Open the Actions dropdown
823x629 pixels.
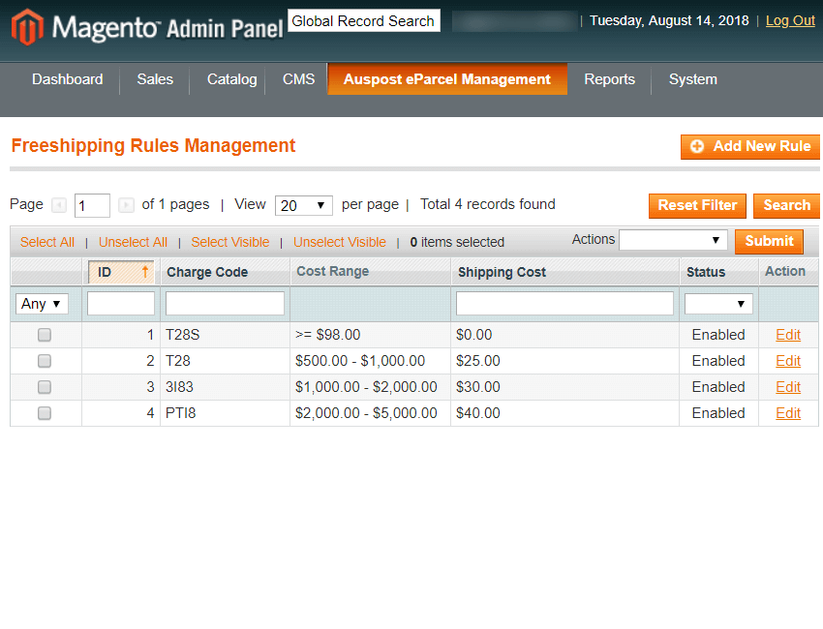pyautogui.click(x=674, y=240)
